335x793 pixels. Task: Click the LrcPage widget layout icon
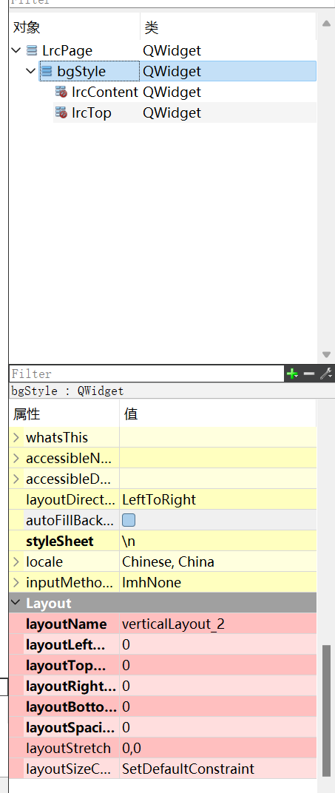(x=32, y=50)
